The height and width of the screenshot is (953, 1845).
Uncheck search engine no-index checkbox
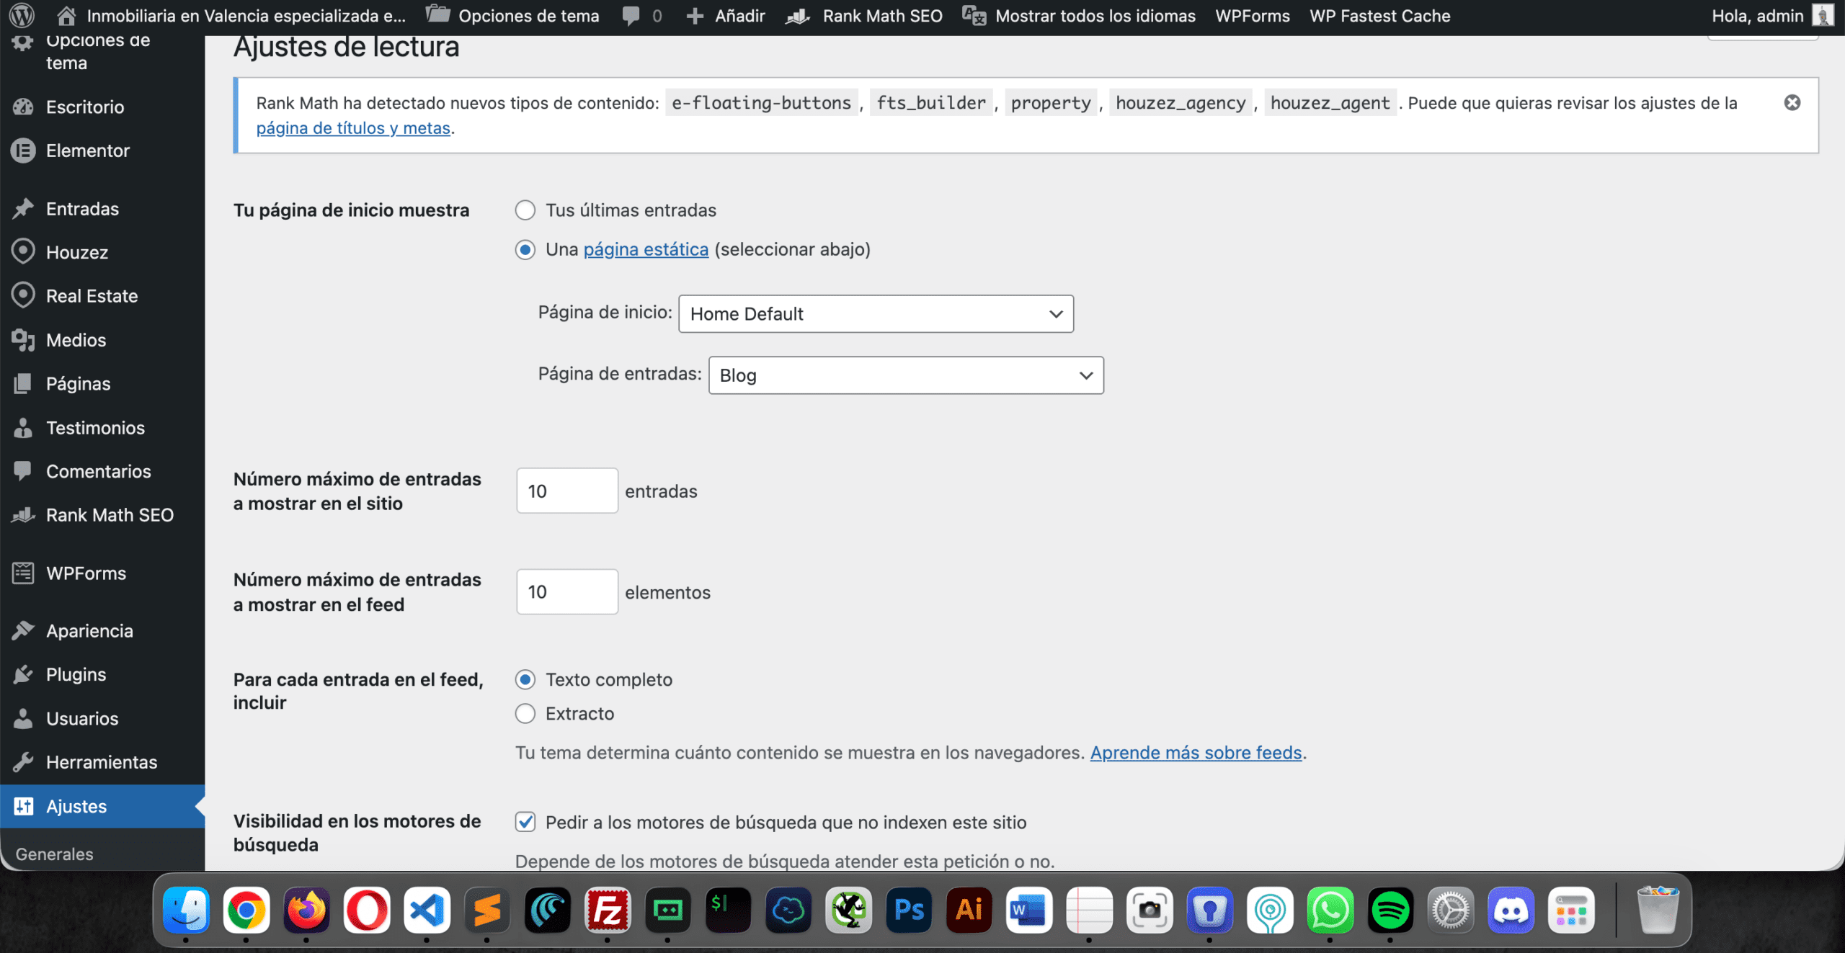point(525,822)
